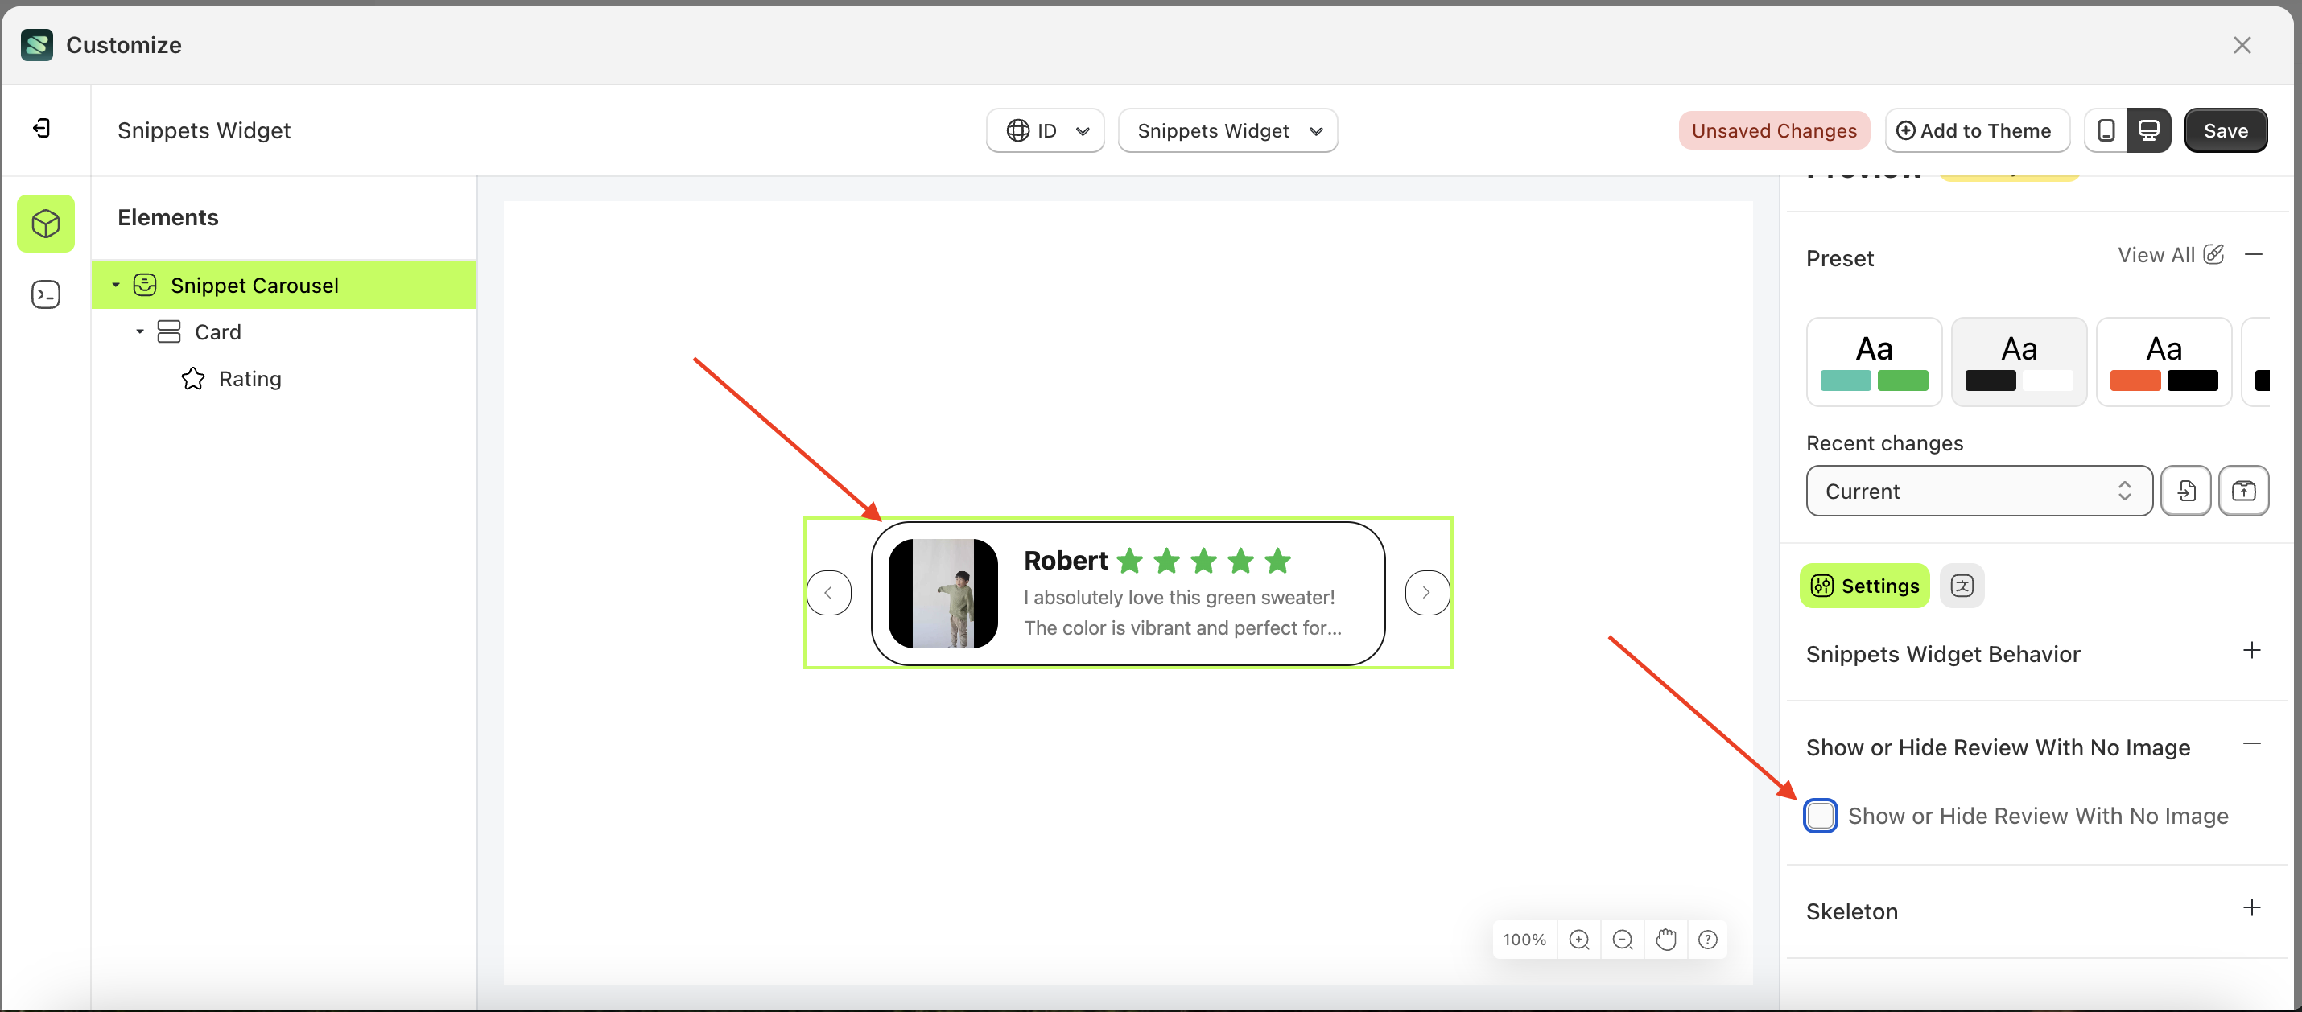2302x1012 pixels.
Task: Switch to desktop preview icon
Action: coord(2148,130)
